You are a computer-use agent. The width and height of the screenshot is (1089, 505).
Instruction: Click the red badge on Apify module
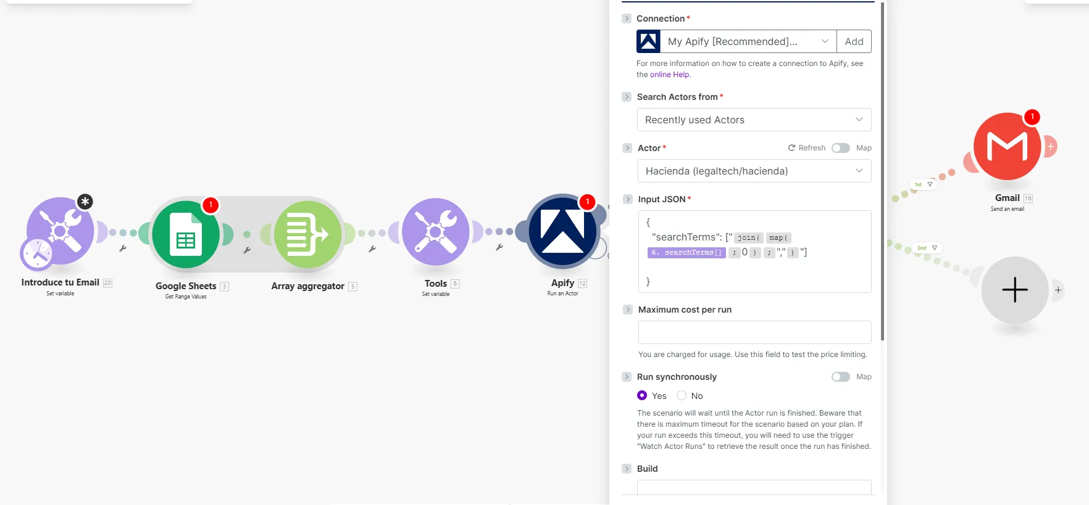click(x=587, y=202)
